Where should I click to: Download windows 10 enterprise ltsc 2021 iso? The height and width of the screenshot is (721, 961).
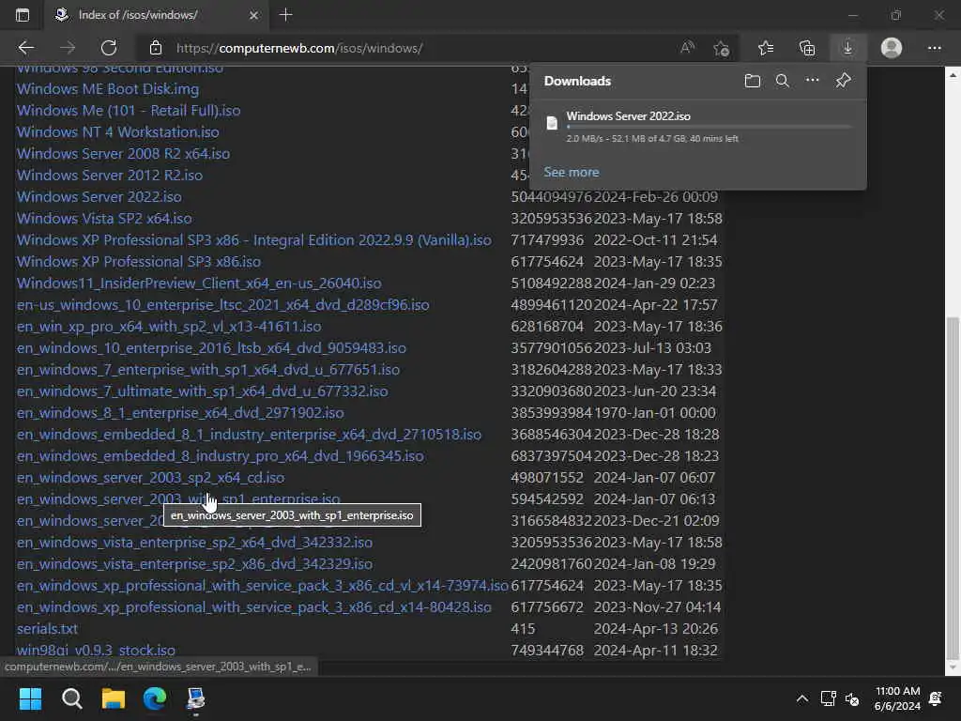click(223, 305)
